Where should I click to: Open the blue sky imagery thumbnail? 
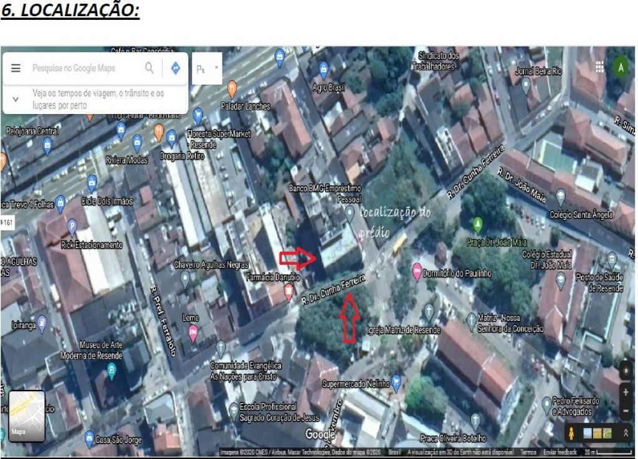pos(587,433)
